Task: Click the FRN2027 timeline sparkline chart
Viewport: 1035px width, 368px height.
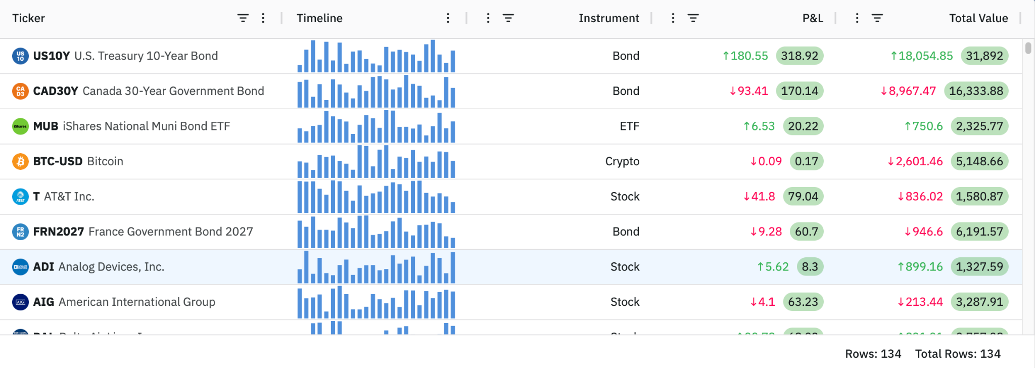Action: pos(377,232)
